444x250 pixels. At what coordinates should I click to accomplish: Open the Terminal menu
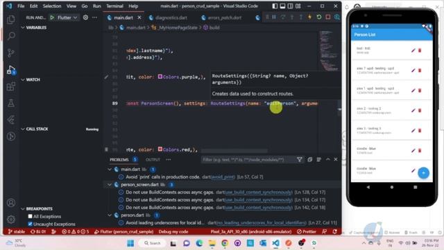(114, 6)
